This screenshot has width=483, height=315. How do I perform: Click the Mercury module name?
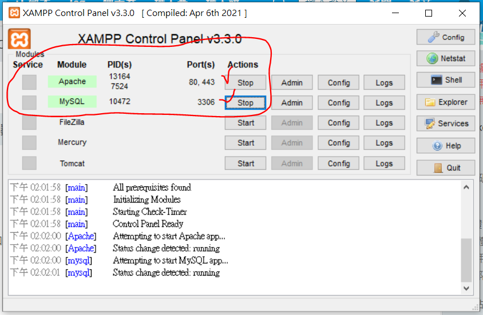[x=72, y=142]
